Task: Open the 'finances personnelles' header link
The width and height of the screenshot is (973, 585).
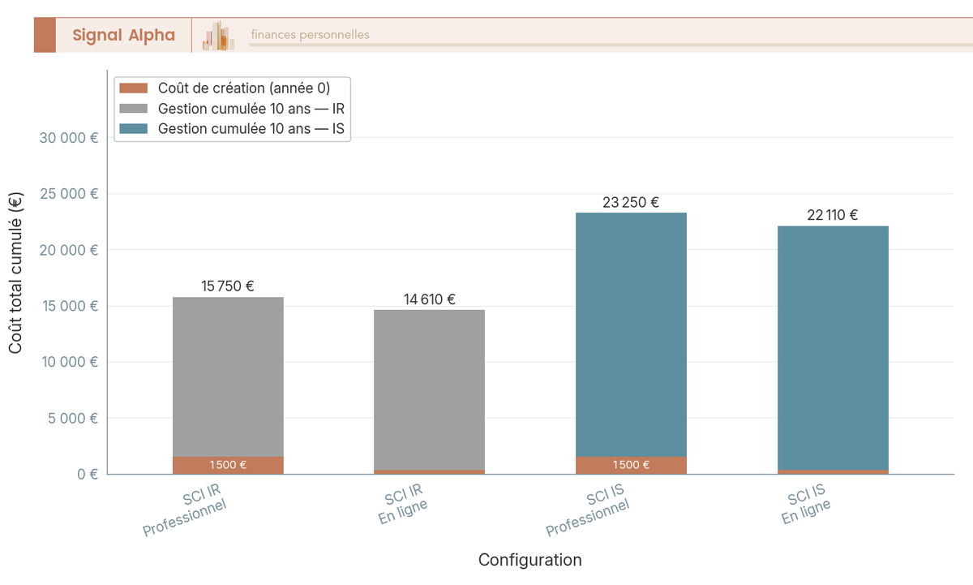Action: pos(309,34)
